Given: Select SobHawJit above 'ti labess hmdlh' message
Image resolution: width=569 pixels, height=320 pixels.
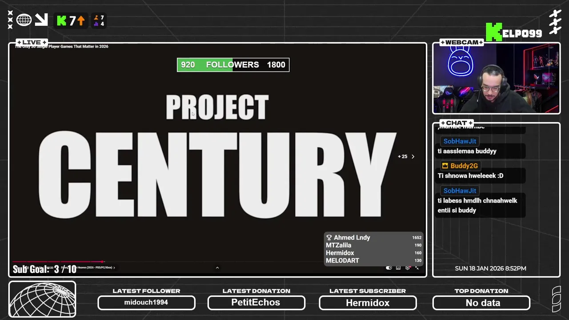Looking at the screenshot, I should click(460, 191).
